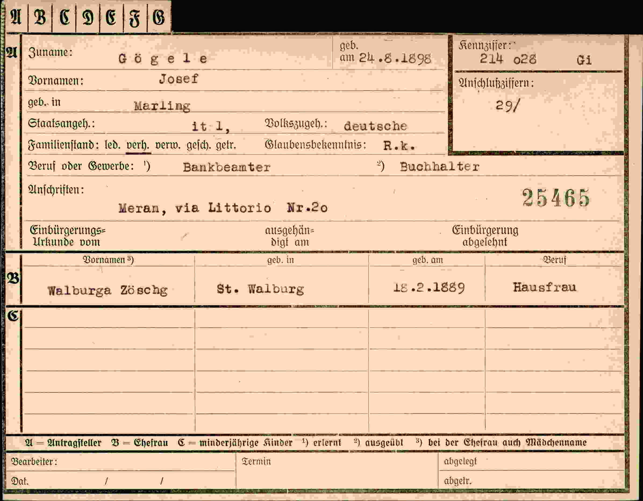
Task: Click the wife's birthplace 'St. Walburg'
Action: (x=260, y=289)
